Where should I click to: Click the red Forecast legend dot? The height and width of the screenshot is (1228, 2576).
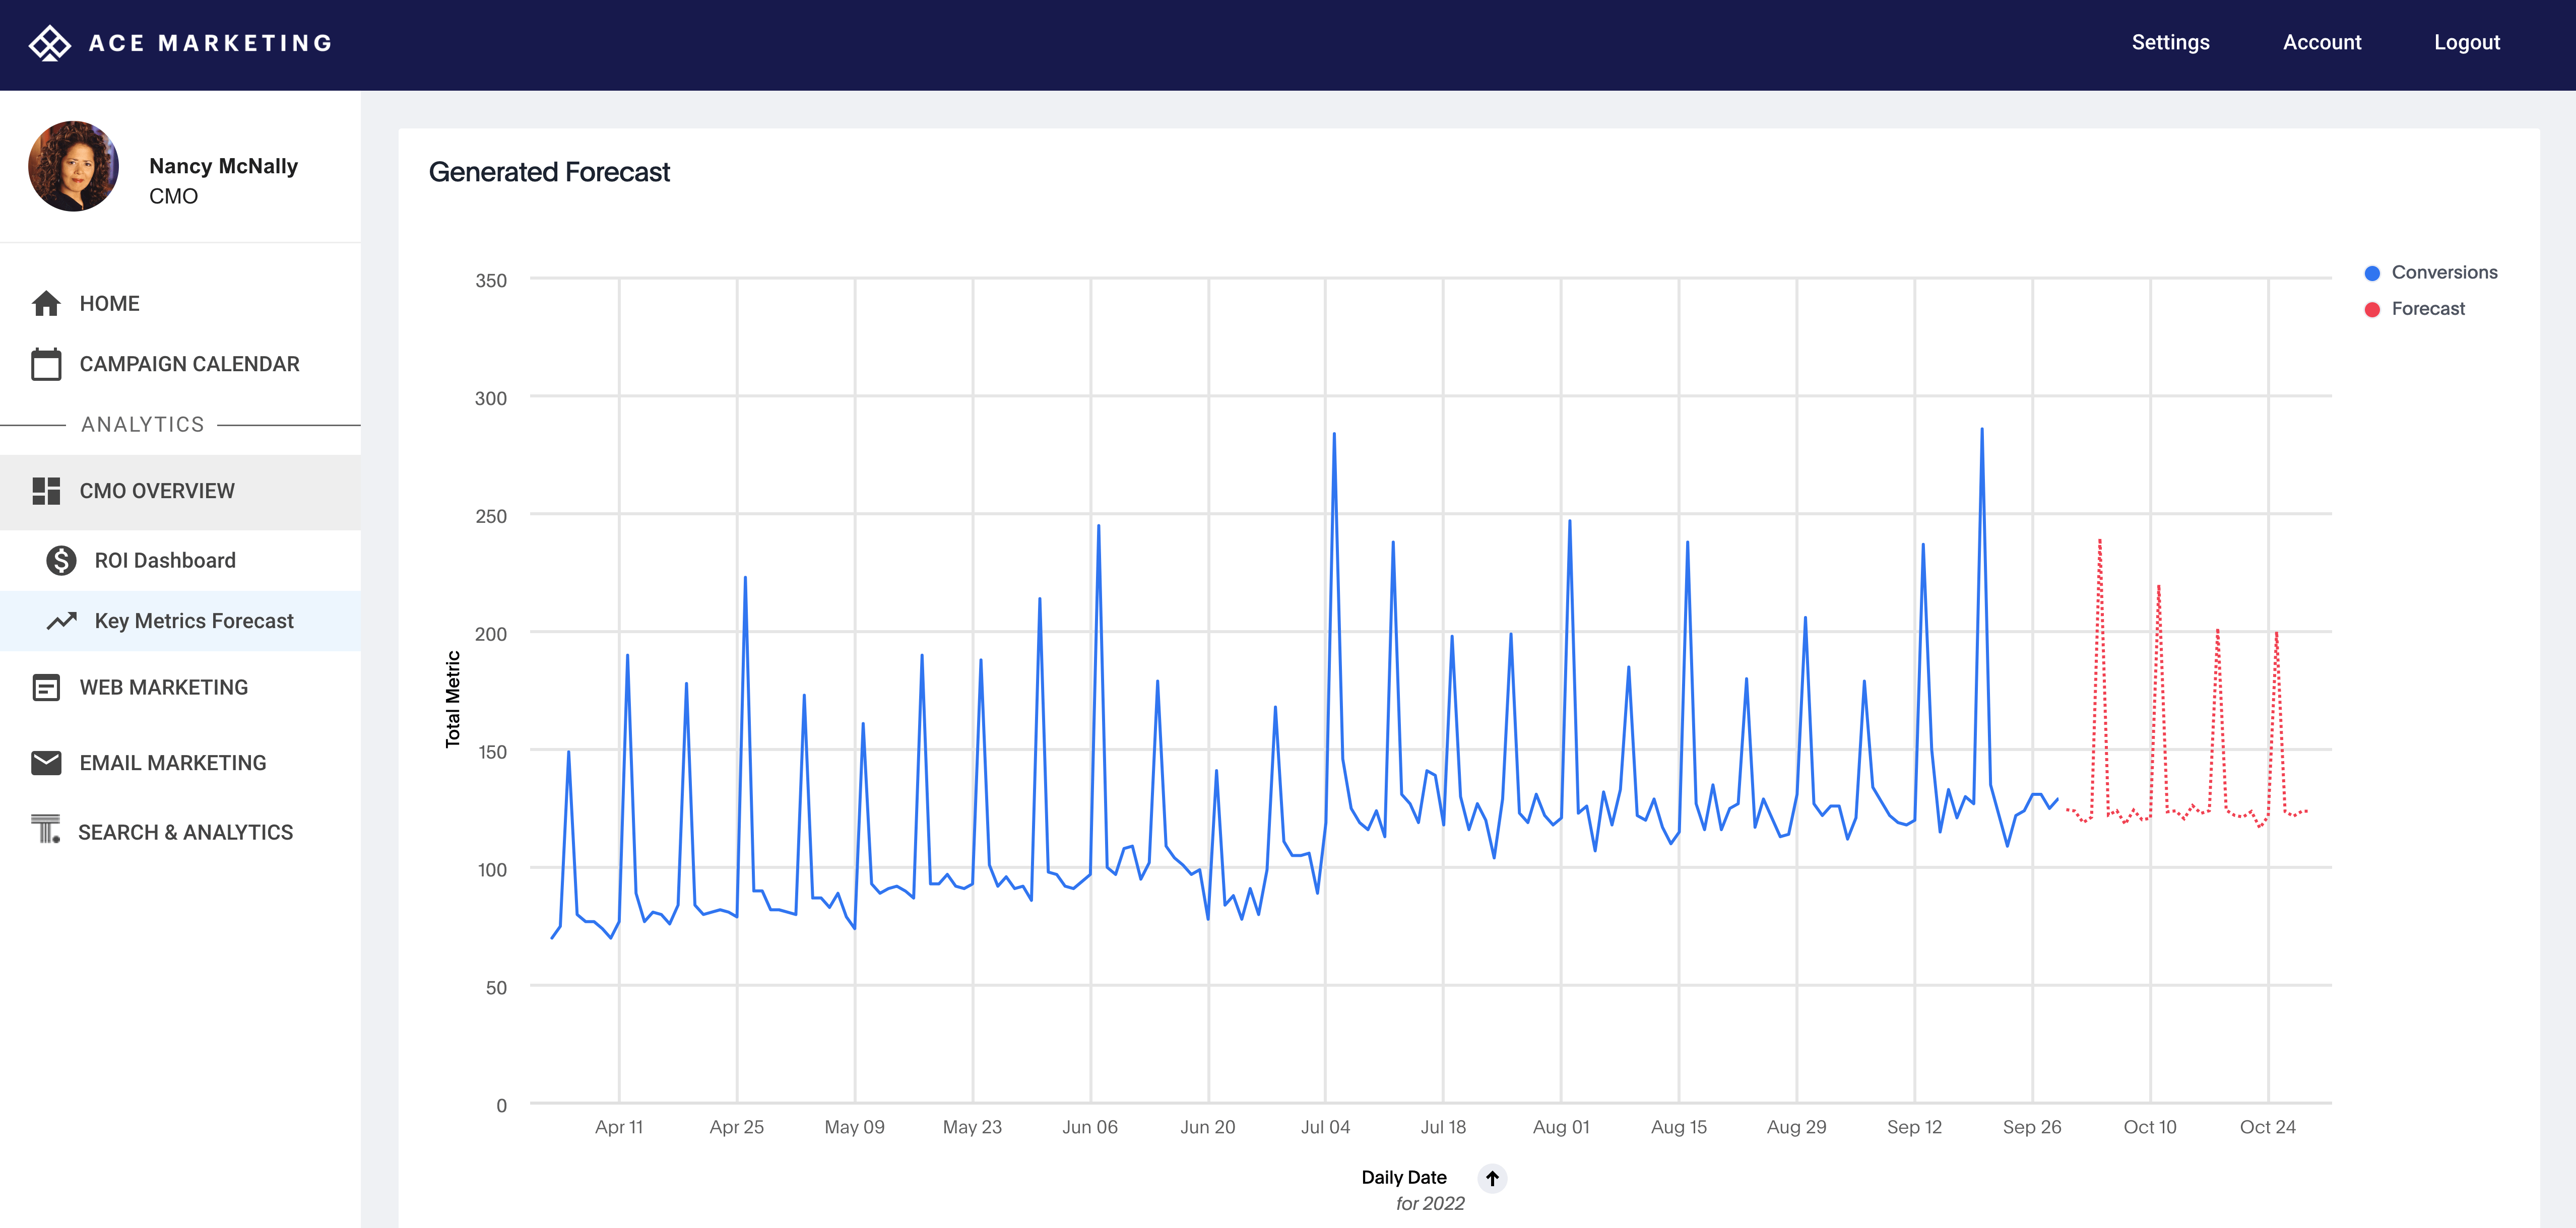pyautogui.click(x=2372, y=310)
